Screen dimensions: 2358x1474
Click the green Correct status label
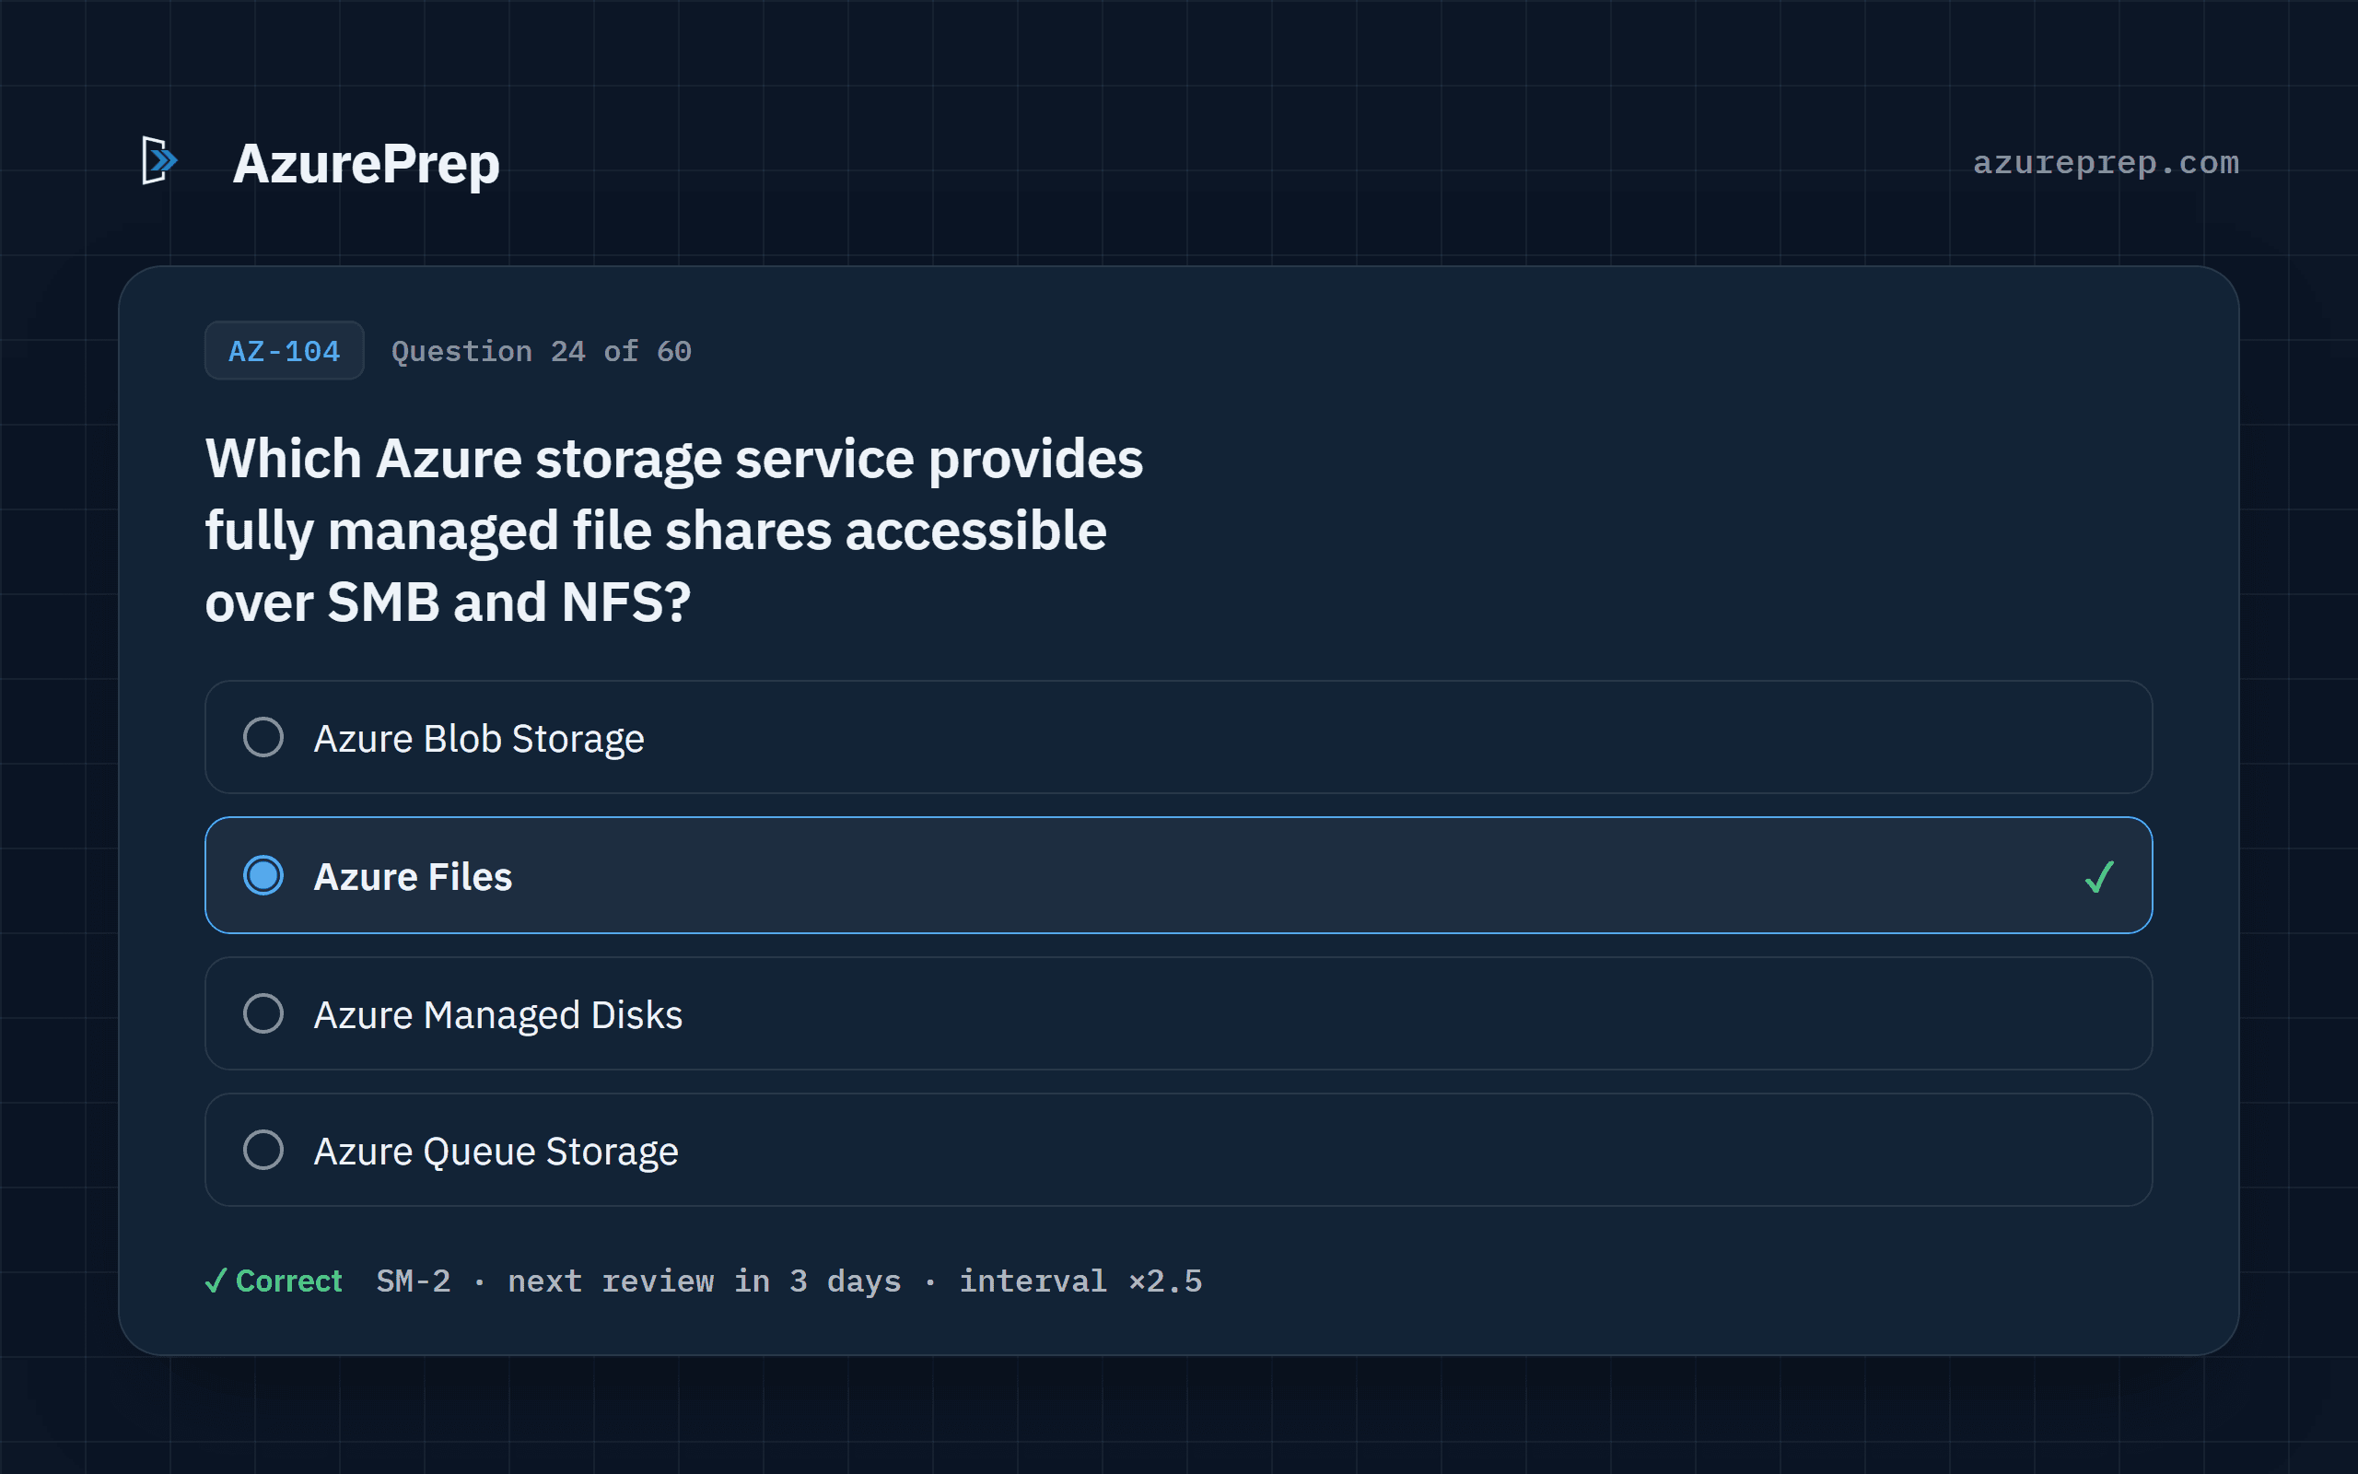[x=274, y=1280]
